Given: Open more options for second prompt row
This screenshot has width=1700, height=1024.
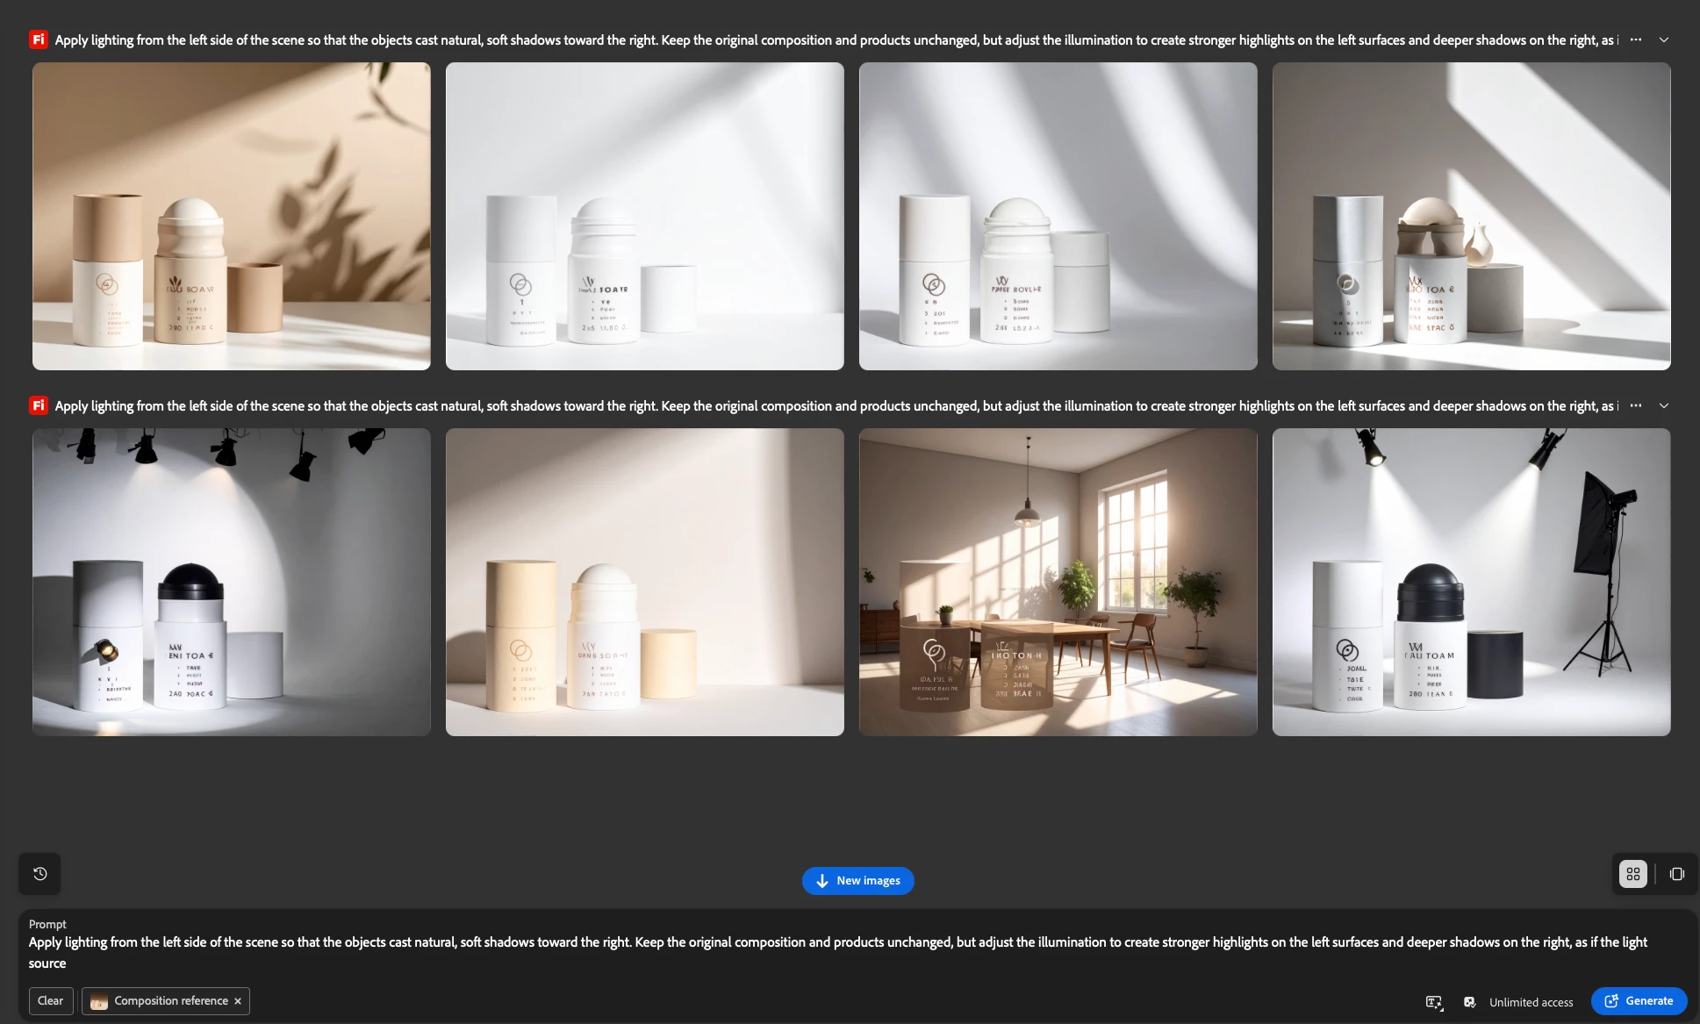Looking at the screenshot, I should (x=1635, y=405).
